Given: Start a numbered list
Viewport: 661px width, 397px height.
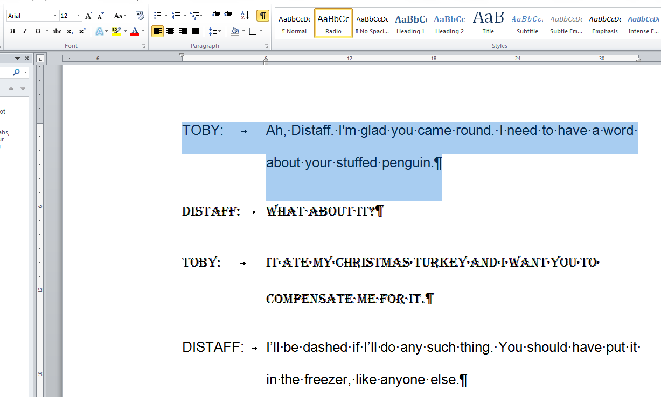Looking at the screenshot, I should [x=175, y=16].
